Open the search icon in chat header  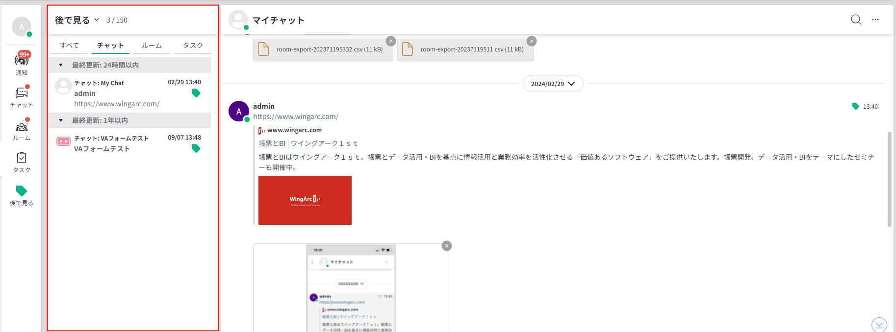[x=856, y=20]
